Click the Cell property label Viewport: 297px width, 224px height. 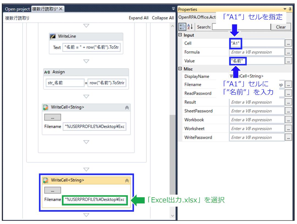188,43
